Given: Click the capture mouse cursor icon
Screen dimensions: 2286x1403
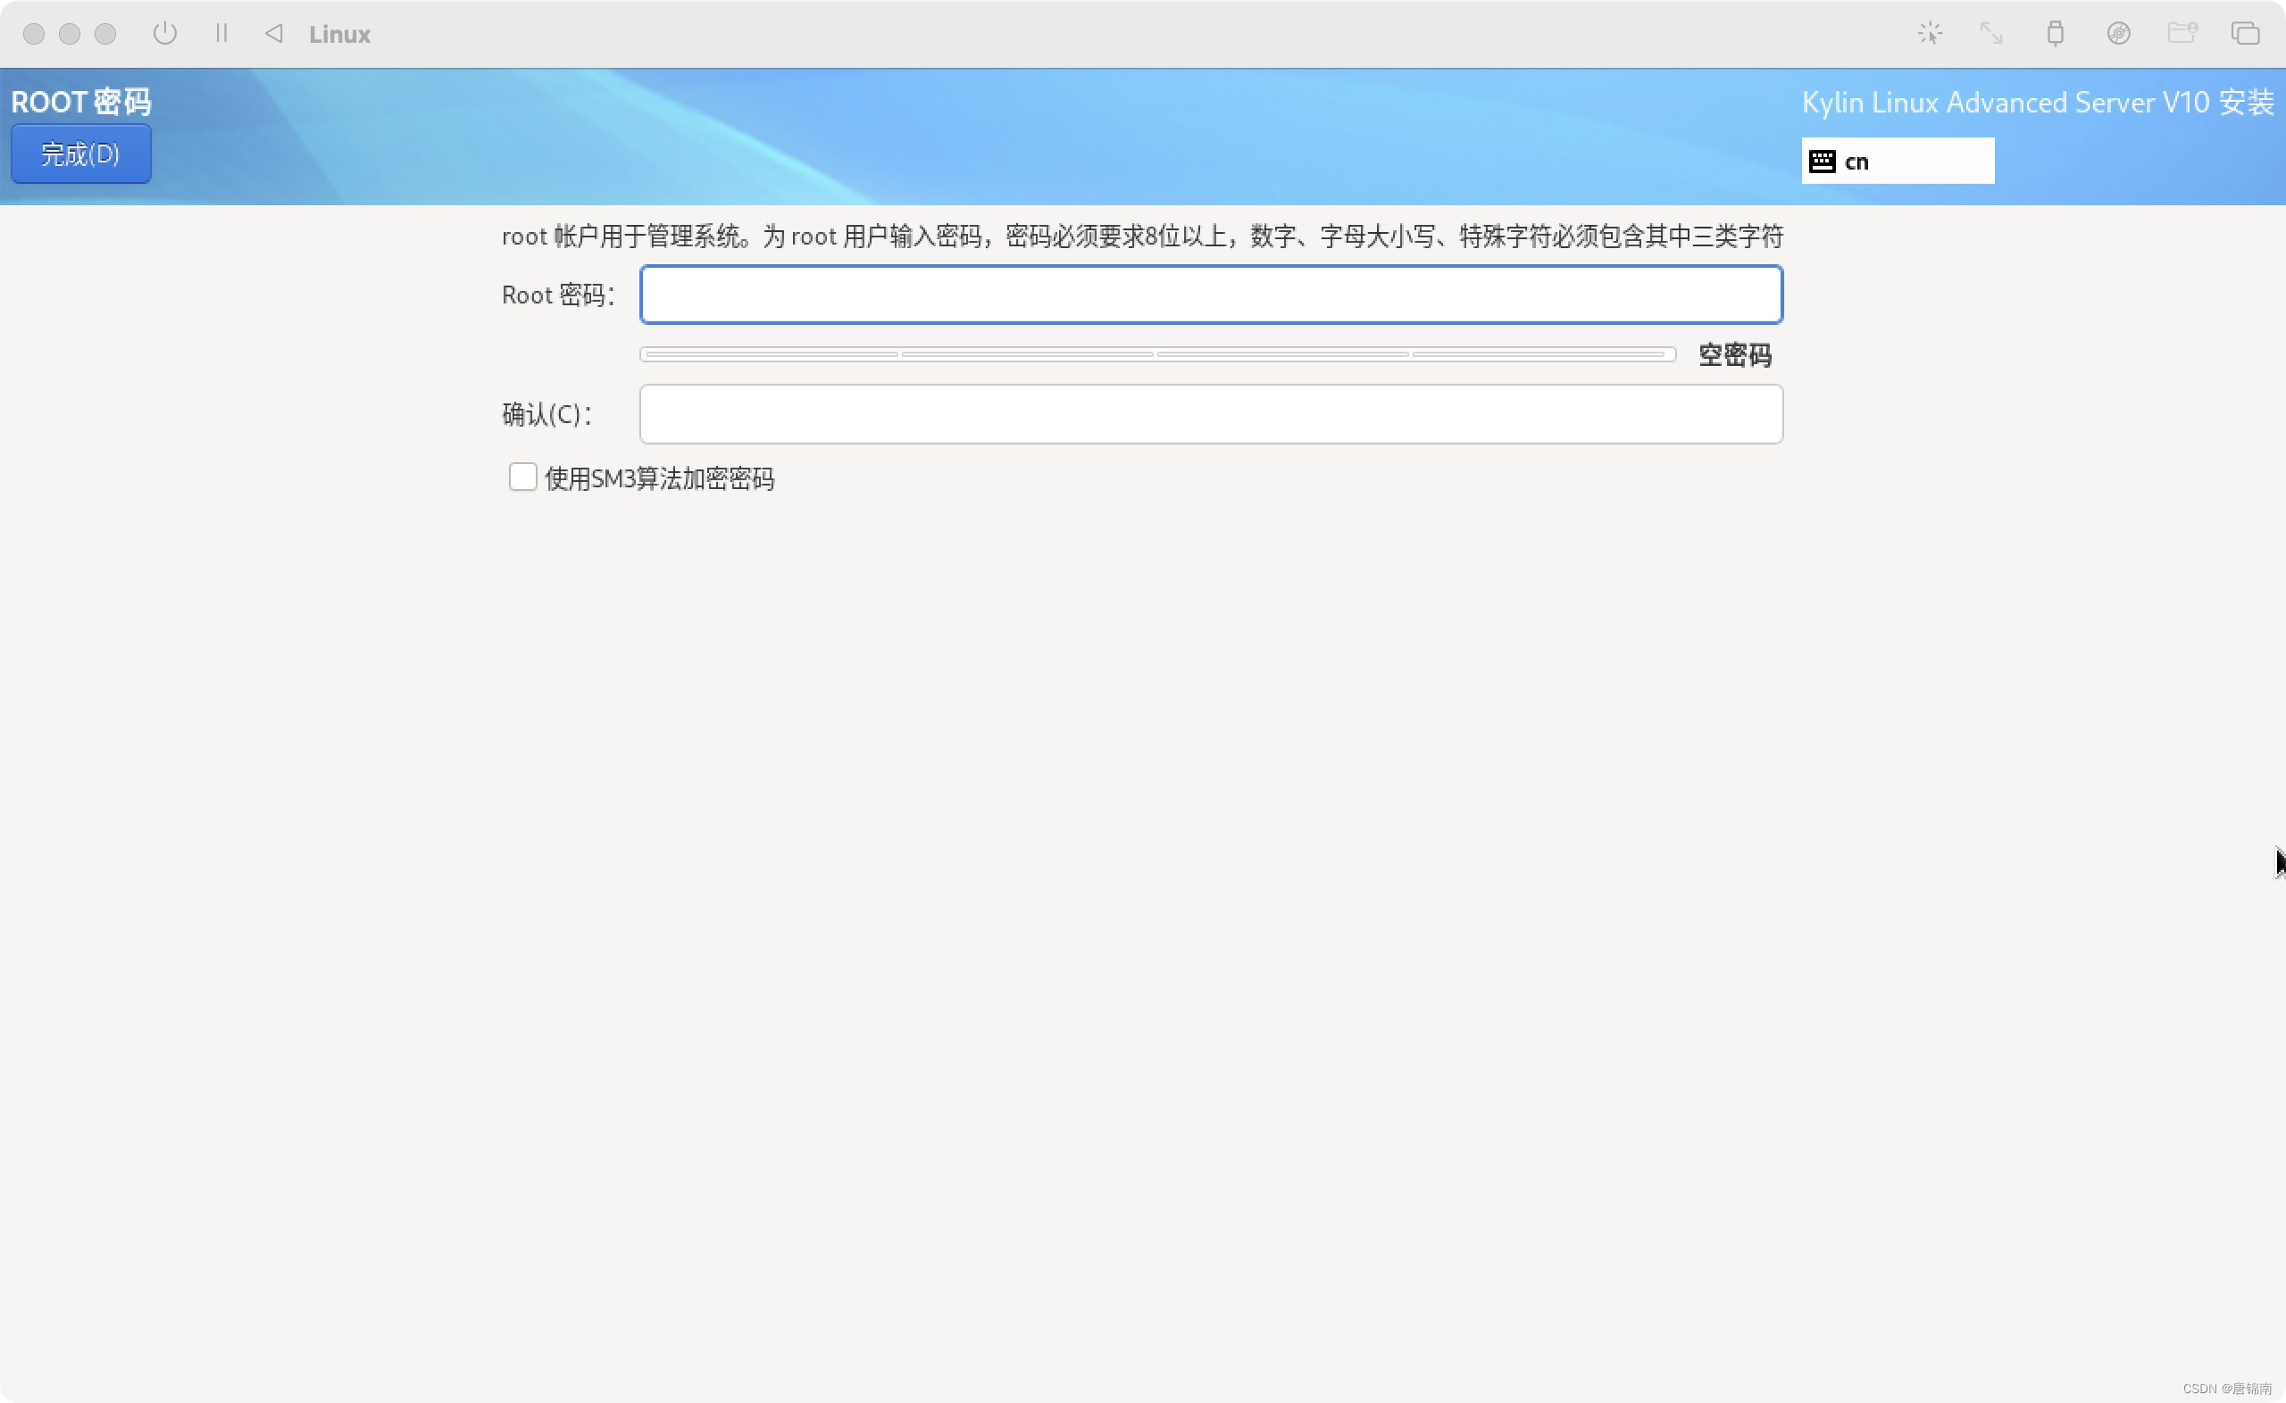Looking at the screenshot, I should click(x=1930, y=33).
